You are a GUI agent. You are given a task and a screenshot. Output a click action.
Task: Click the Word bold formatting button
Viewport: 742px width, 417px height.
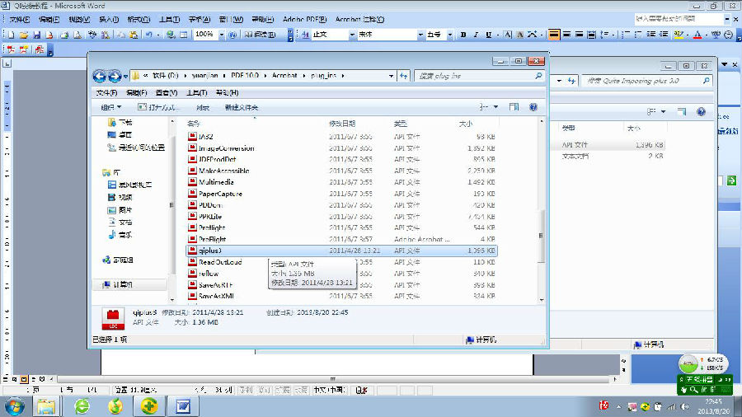tap(463, 35)
